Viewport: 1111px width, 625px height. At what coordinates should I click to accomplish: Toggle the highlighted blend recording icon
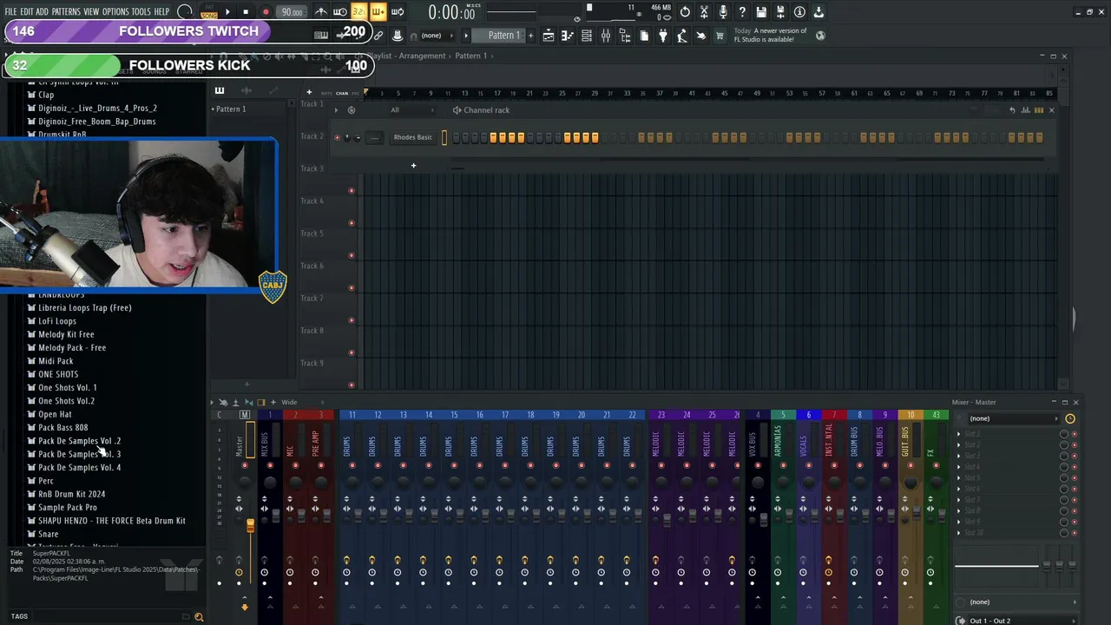(378, 11)
